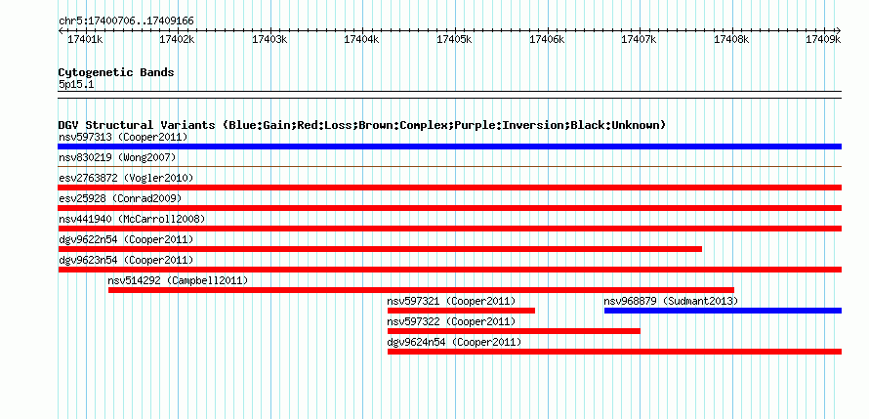Click the 17407k ruler tick label

click(x=639, y=40)
